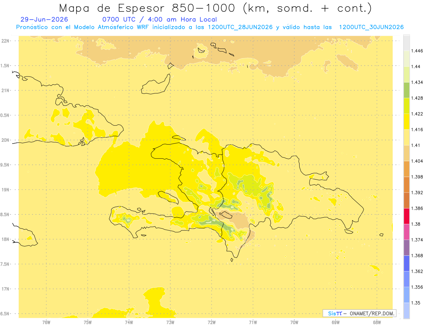The width and height of the screenshot is (423, 327).
Task: Click the colorbar value '1.446'
Action: [x=417, y=51]
